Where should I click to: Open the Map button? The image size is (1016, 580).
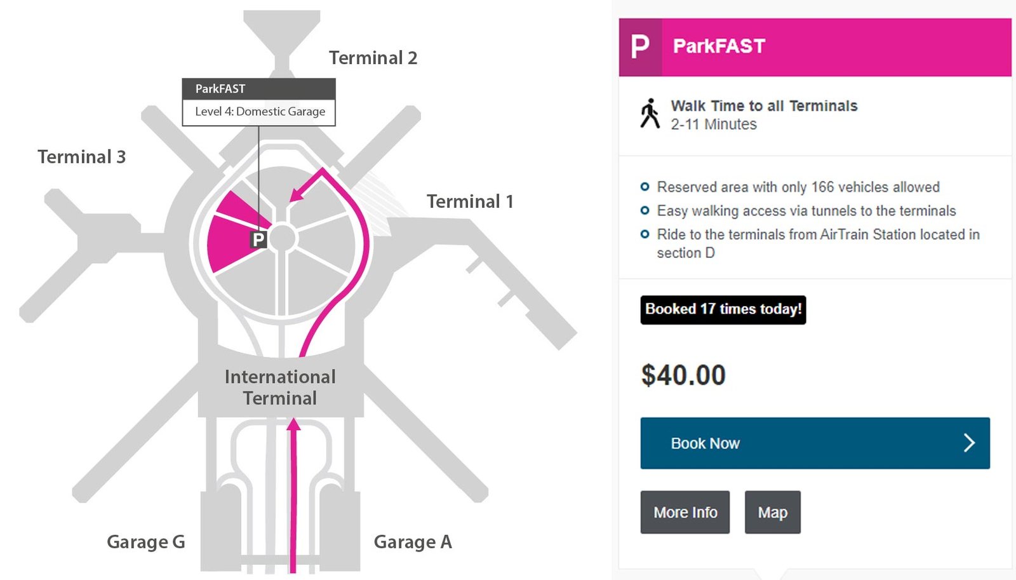click(x=772, y=512)
